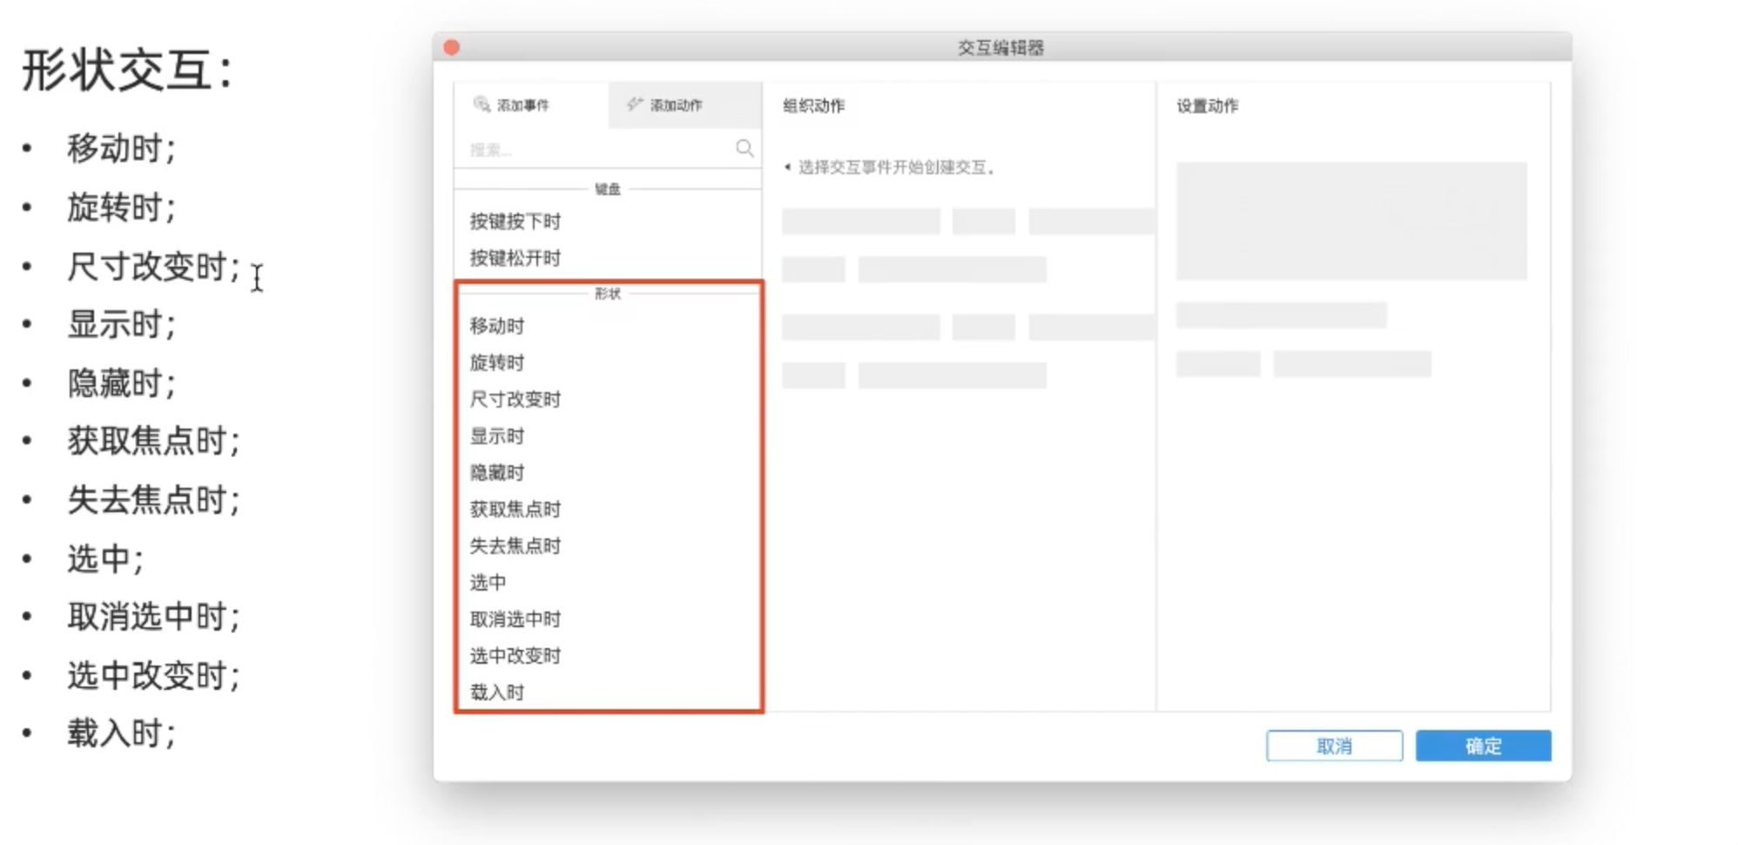
Task: Choose the 移动时 event in the list
Action: click(497, 326)
